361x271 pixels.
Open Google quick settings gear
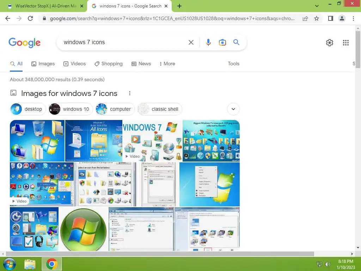point(330,43)
